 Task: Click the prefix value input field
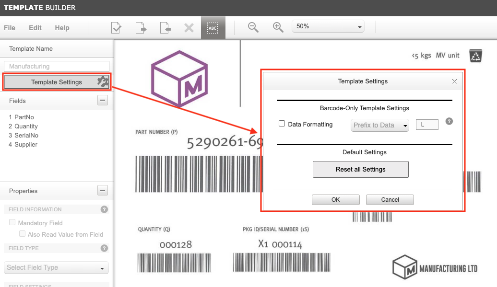tap(427, 125)
